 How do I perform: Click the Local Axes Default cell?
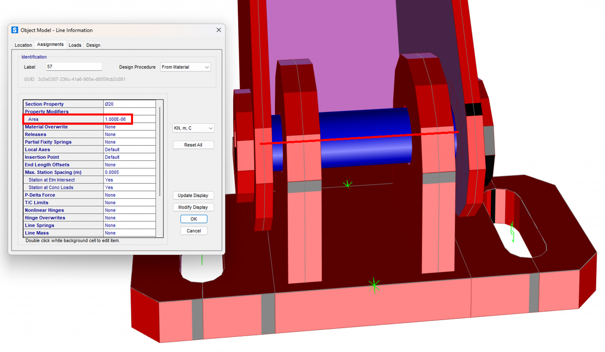pos(129,150)
